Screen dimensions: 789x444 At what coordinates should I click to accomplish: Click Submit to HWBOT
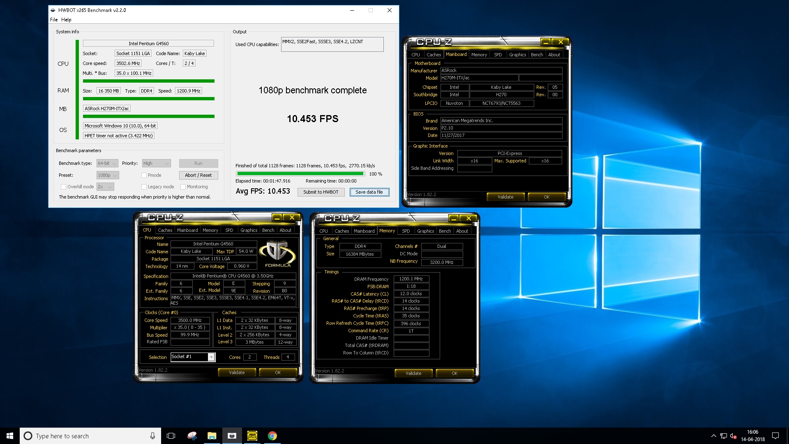(x=321, y=192)
